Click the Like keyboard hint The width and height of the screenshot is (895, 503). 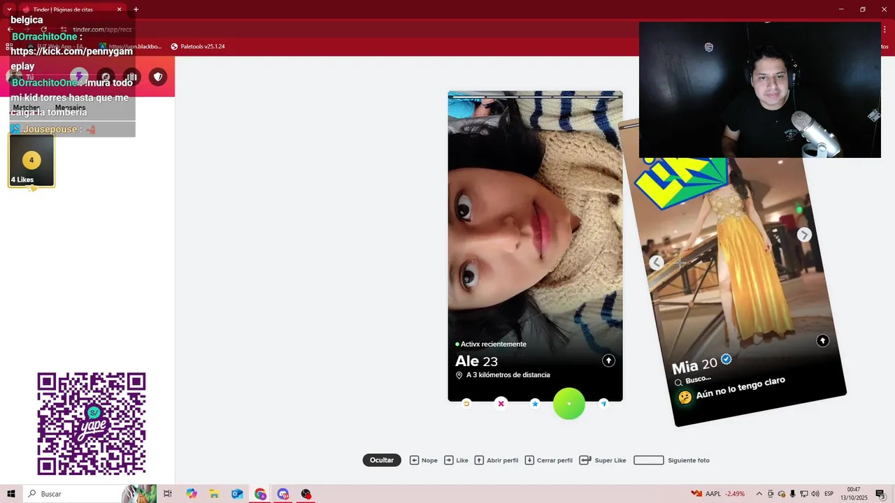point(457,460)
